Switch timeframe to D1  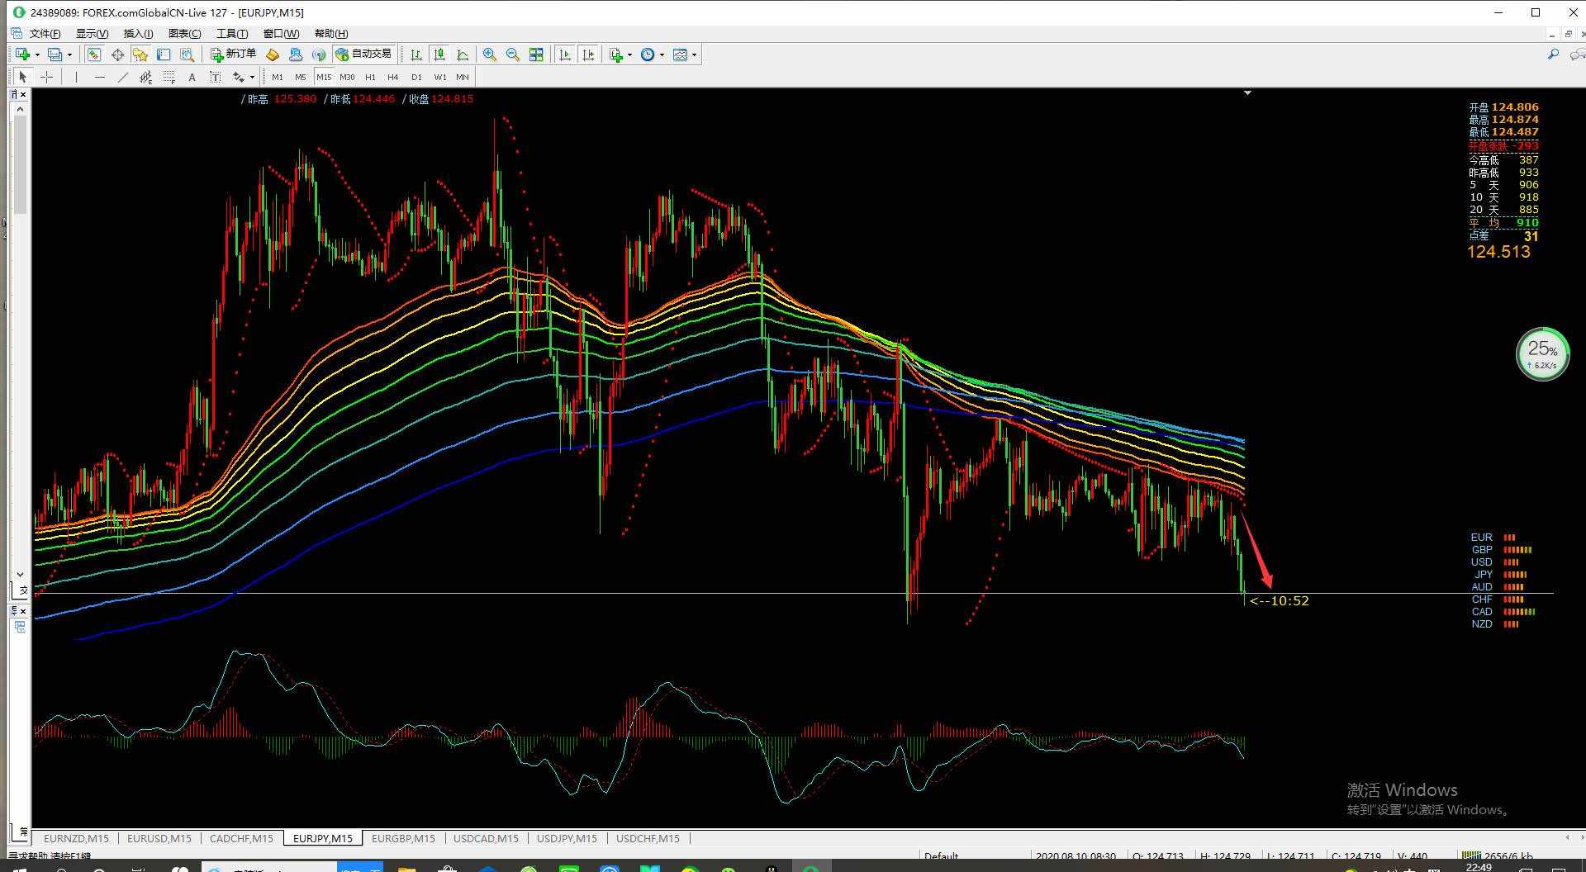point(416,77)
